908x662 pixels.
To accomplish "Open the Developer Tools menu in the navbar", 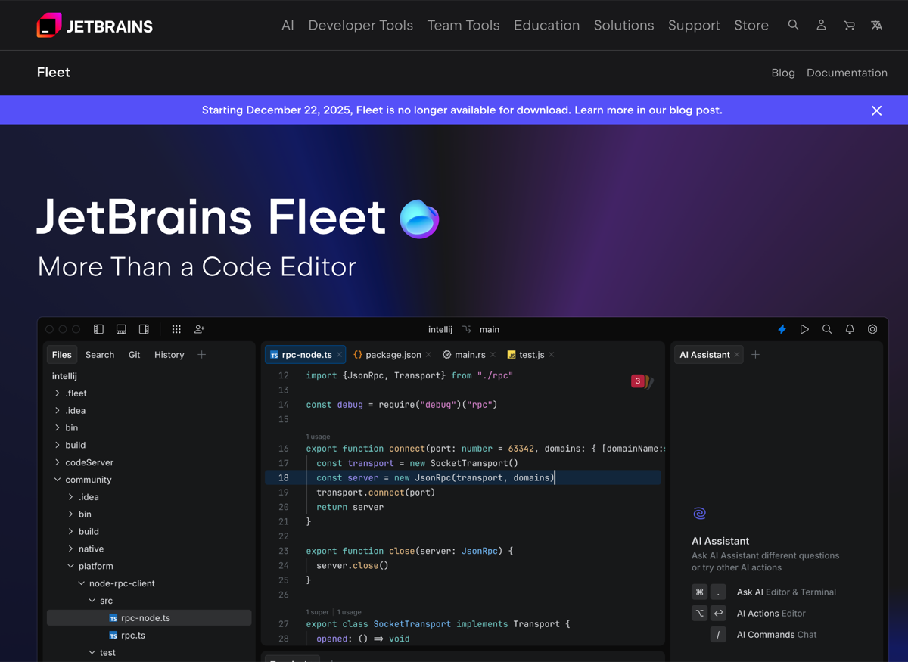I will 360,25.
